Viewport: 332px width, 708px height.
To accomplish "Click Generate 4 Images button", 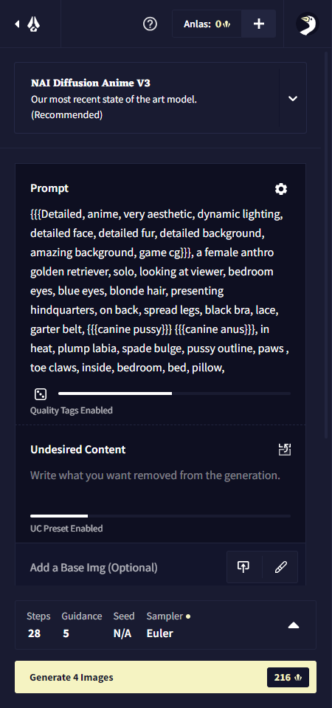I will [x=165, y=677].
